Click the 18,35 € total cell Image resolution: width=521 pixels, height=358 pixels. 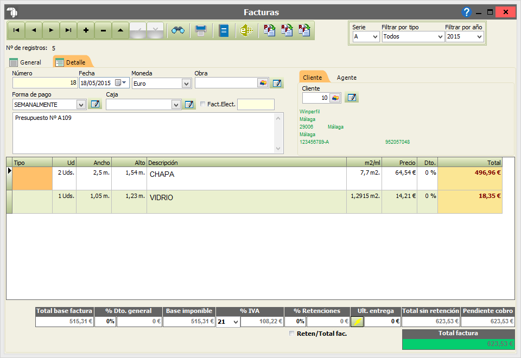pyautogui.click(x=470, y=202)
